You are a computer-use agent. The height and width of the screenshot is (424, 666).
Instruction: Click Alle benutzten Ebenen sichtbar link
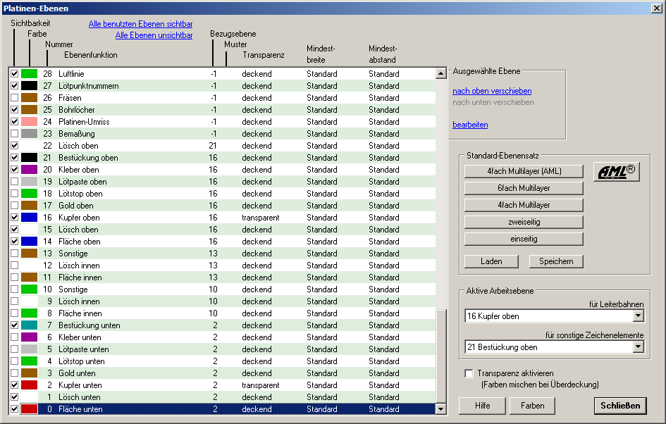[140, 24]
